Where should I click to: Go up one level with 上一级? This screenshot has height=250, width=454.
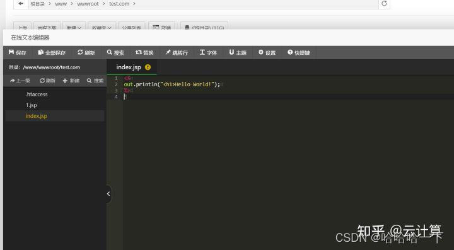(x=20, y=81)
